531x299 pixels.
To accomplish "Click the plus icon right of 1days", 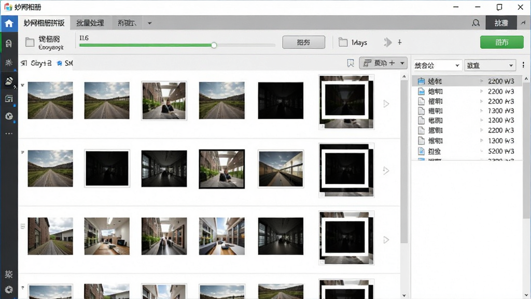I will click(x=400, y=42).
